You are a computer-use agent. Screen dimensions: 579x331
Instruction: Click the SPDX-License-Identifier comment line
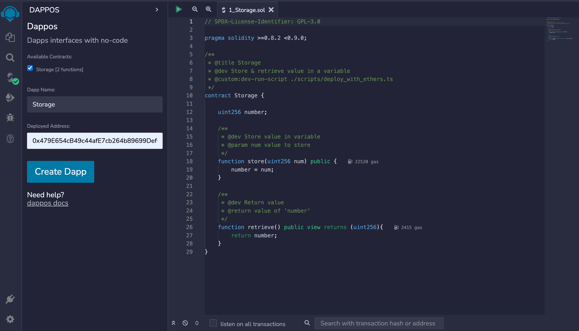point(262,22)
